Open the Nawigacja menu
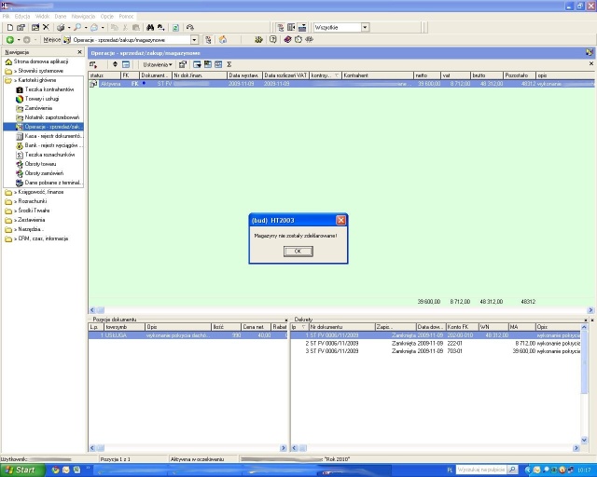Viewport: 597px width, 477px height. tap(83, 17)
